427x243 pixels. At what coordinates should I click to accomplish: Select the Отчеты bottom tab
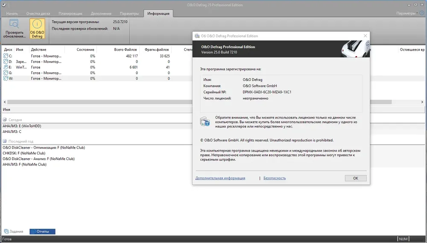tap(42, 232)
